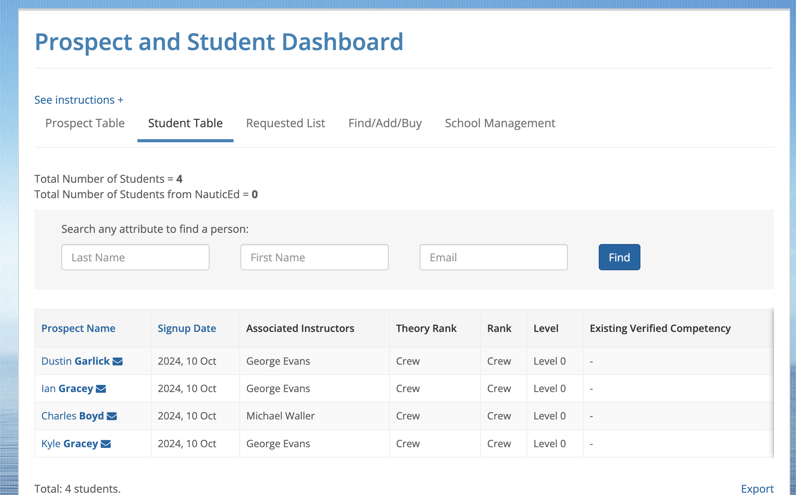The width and height of the screenshot is (796, 495).
Task: Open Charles Boyd's profile link
Action: [72, 416]
